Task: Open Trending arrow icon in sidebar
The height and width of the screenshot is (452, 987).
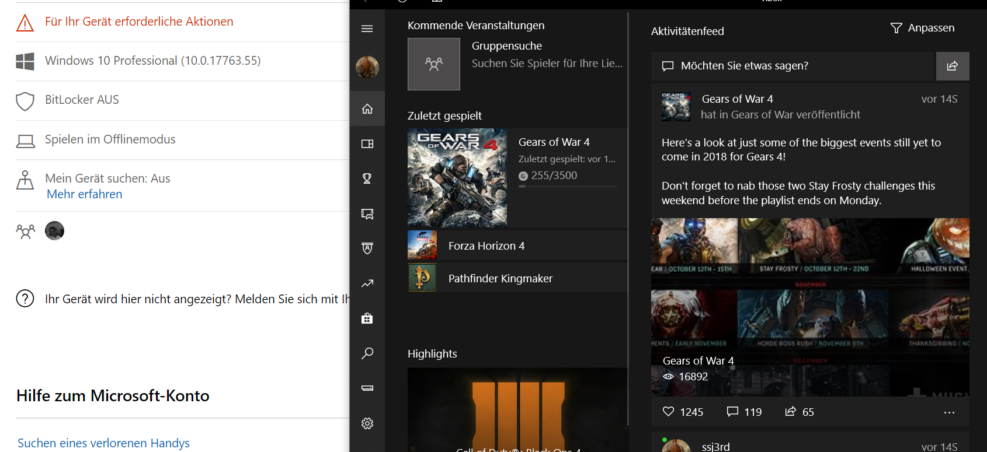Action: pos(367,283)
